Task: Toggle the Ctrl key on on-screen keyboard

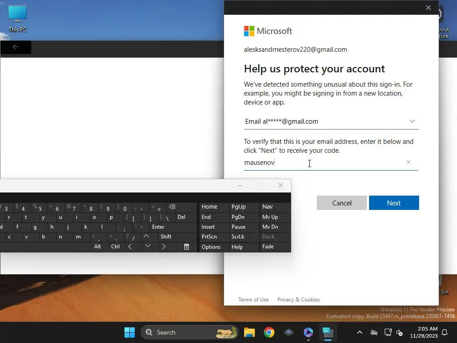Action: tap(116, 247)
